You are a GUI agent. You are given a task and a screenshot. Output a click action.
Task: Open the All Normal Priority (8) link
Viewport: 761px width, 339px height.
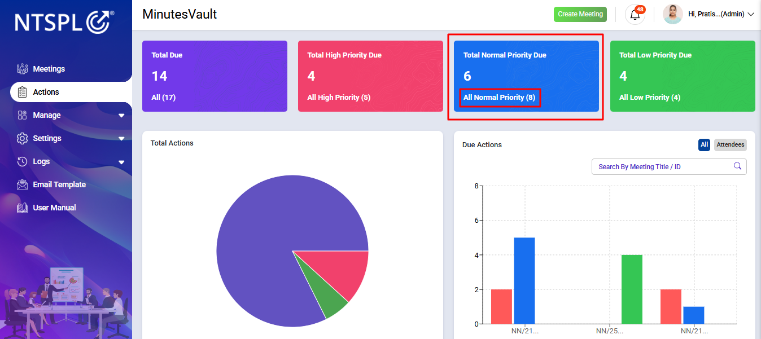[499, 98]
